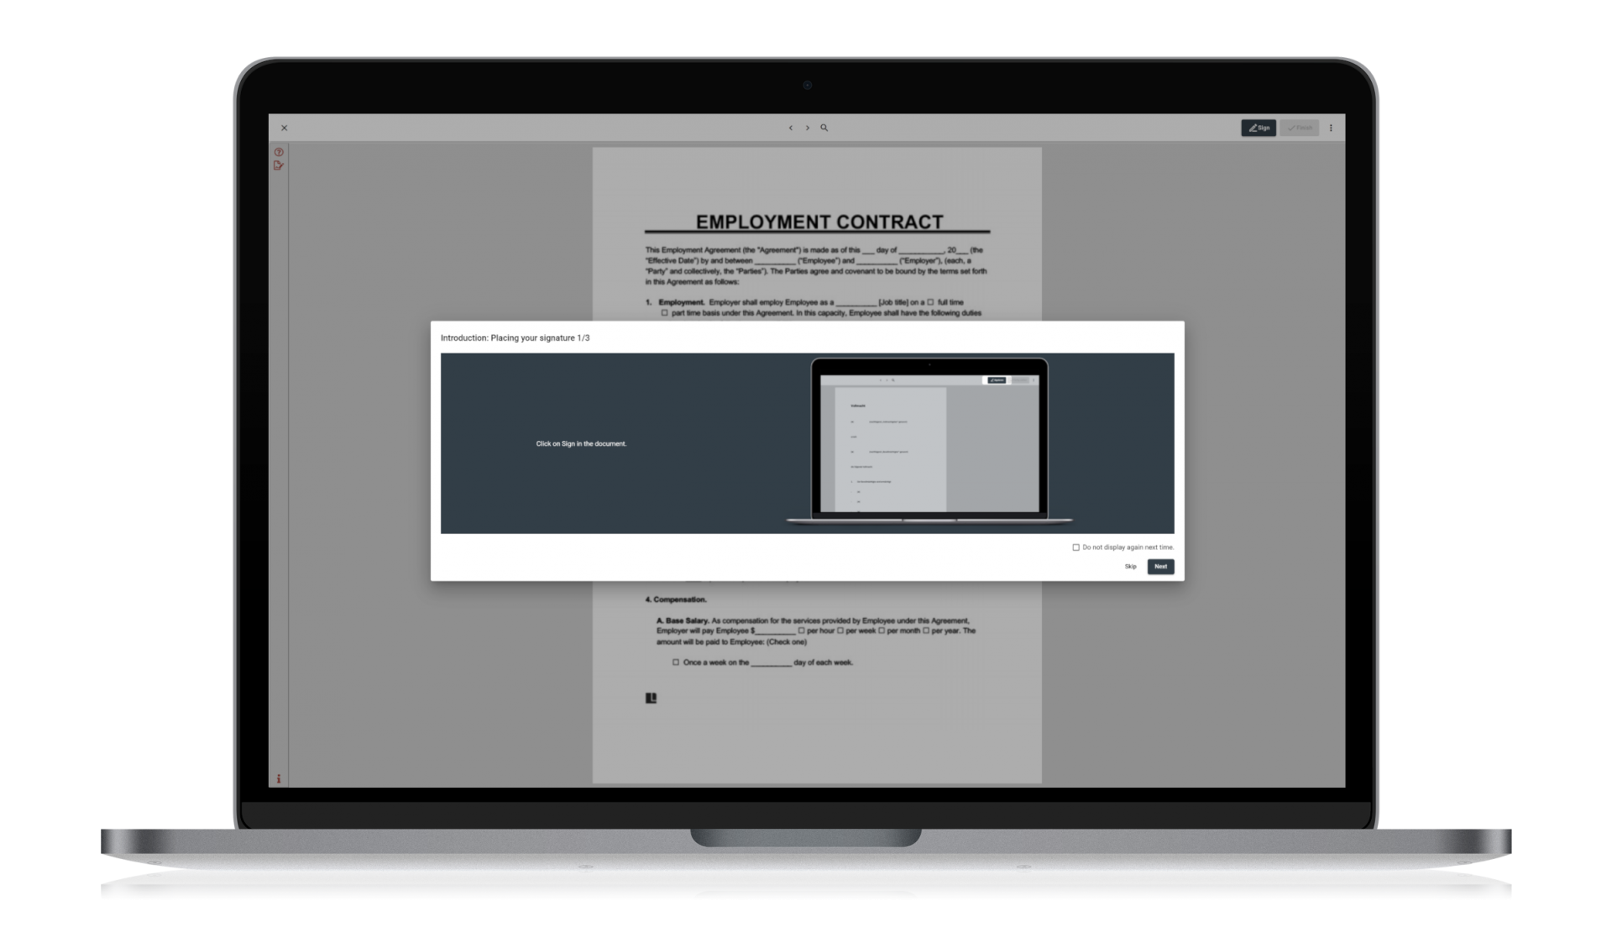Screen dimensions: 1612x927
Task: Tick the 'full time' checkbox in contract
Action: [930, 302]
